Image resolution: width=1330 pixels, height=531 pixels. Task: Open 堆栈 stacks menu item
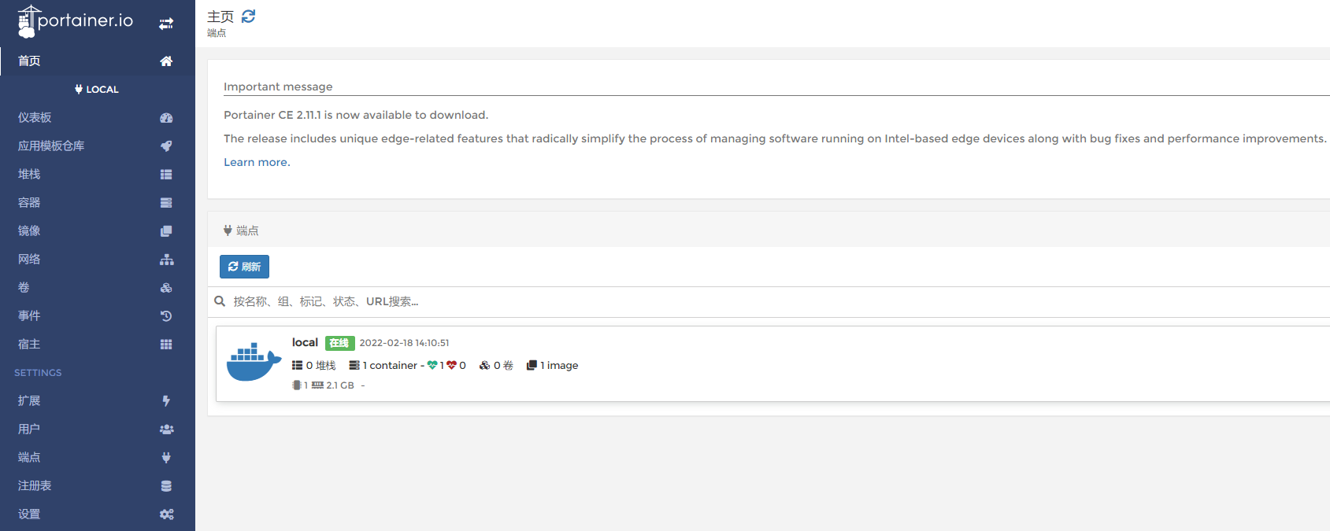29,175
